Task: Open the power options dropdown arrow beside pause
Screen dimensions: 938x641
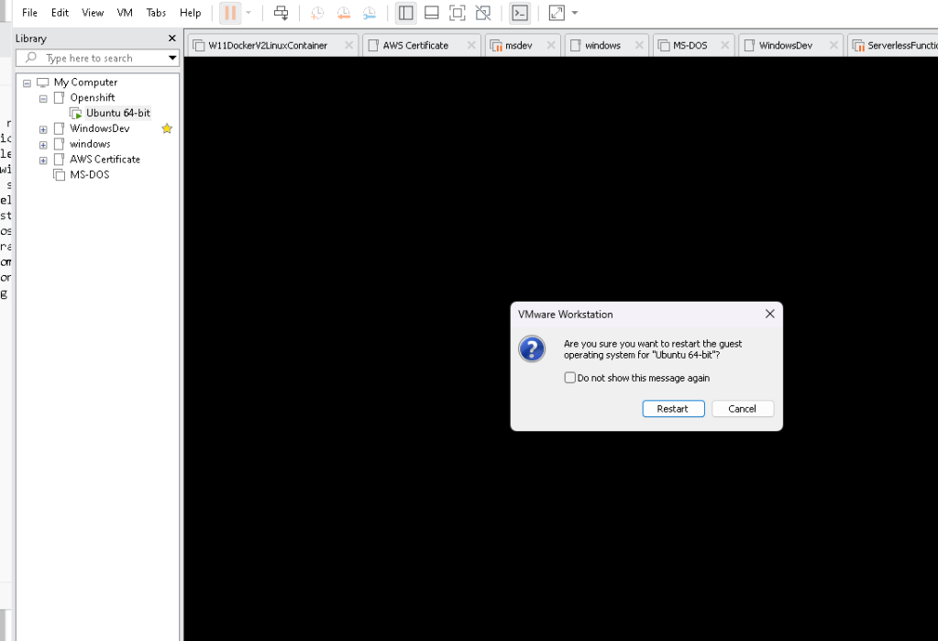Action: (248, 13)
